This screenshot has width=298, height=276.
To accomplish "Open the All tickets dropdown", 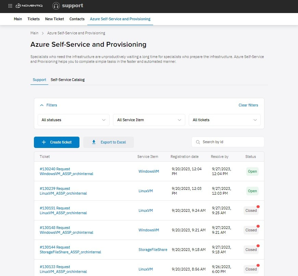I will pos(224,120).
